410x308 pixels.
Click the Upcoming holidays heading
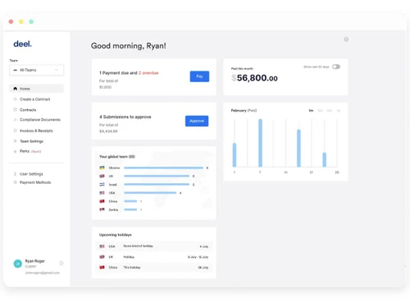116,235
